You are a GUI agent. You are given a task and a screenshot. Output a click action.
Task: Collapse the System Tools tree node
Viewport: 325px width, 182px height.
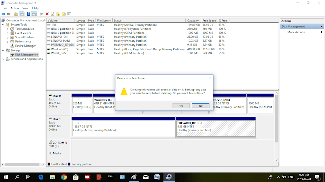[3, 25]
